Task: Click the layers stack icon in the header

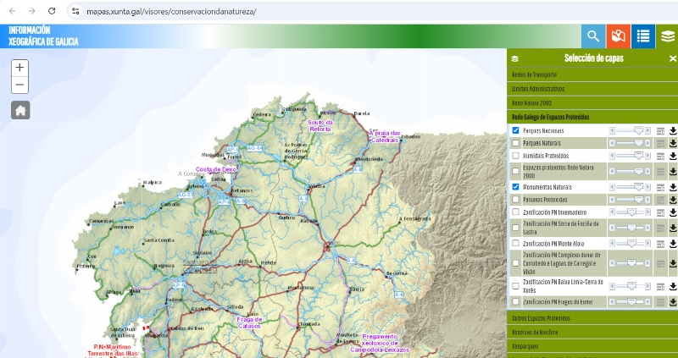Action: (x=668, y=36)
